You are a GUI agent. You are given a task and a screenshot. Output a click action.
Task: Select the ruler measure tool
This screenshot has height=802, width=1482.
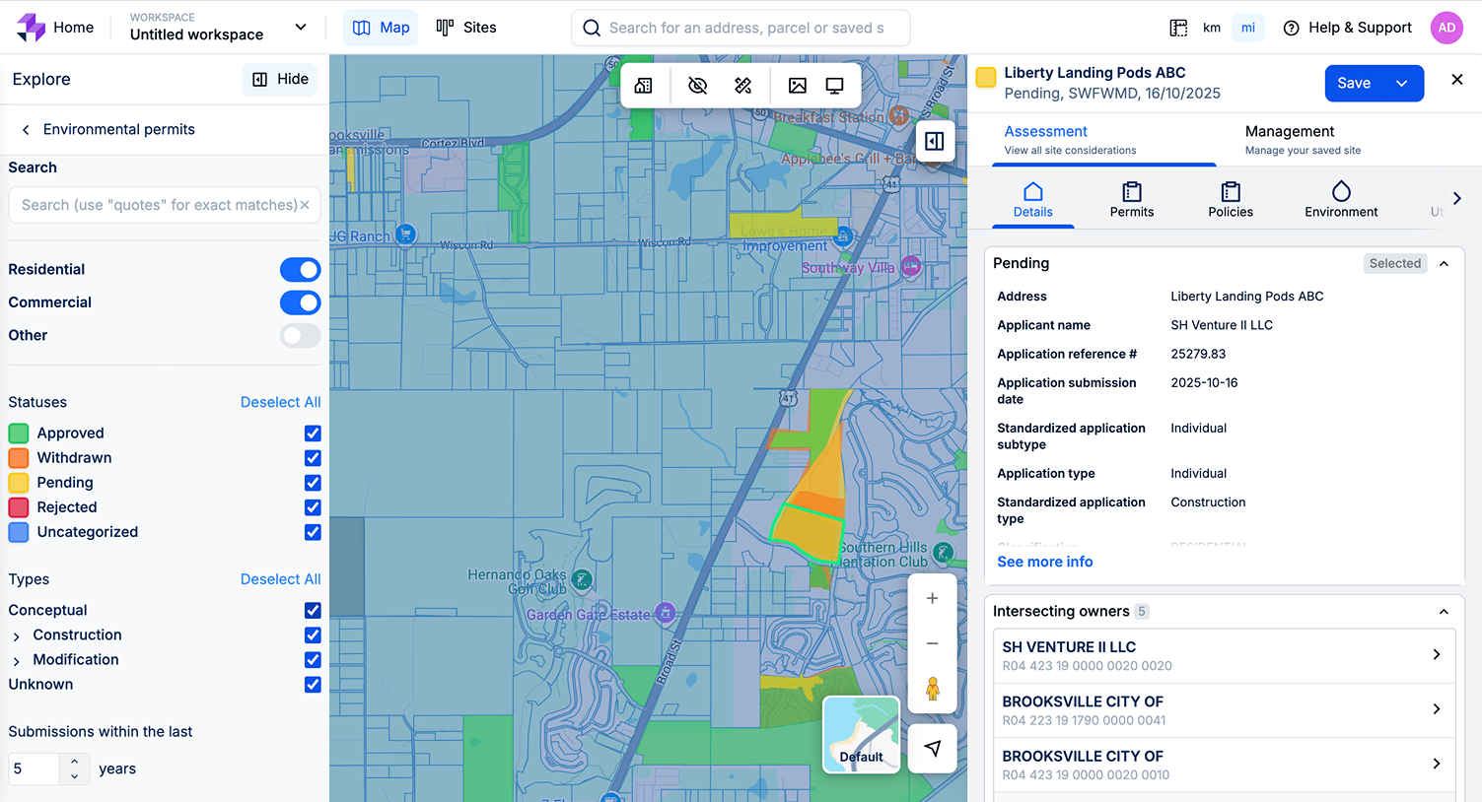(743, 86)
